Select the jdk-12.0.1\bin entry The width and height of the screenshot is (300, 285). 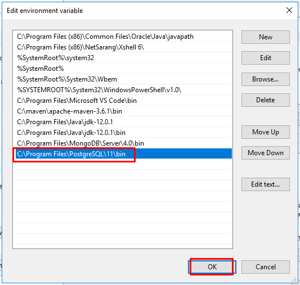pos(123,133)
